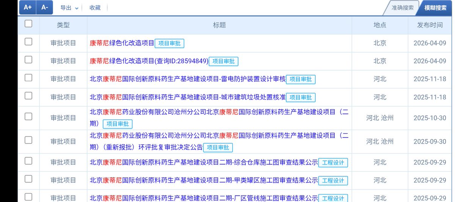Click the 发布时间 column header
This screenshot has width=455, height=202.
(x=430, y=25)
